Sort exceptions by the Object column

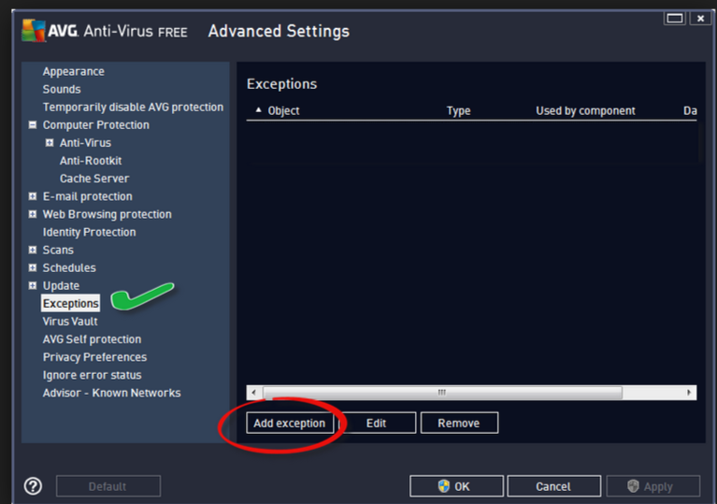click(x=283, y=110)
